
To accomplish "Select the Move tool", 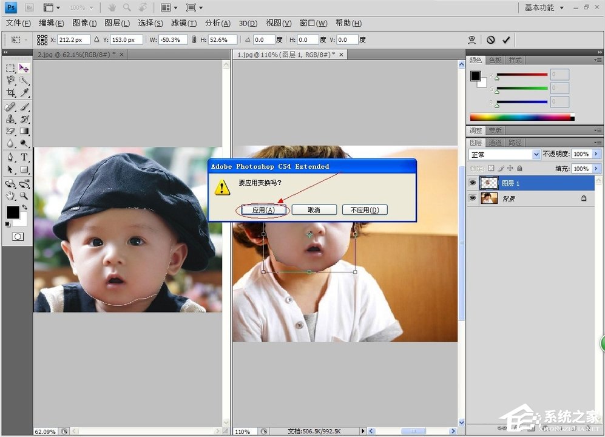I will [x=24, y=69].
